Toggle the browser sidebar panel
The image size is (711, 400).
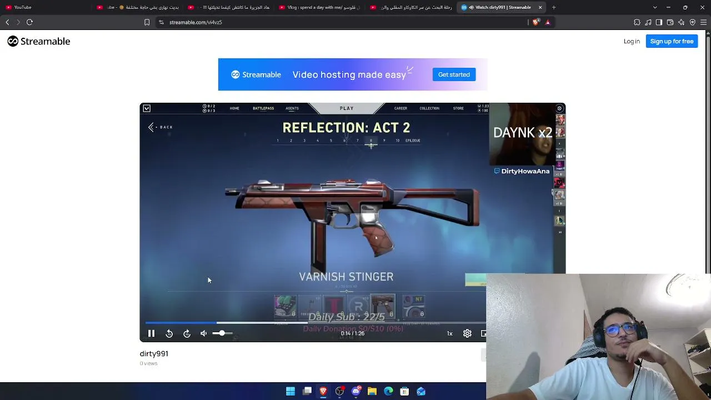click(x=659, y=22)
